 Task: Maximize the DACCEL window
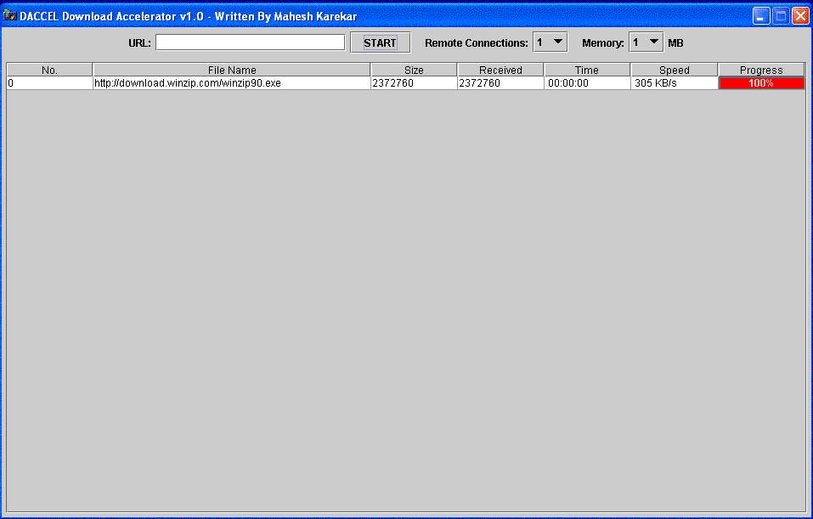click(x=781, y=16)
